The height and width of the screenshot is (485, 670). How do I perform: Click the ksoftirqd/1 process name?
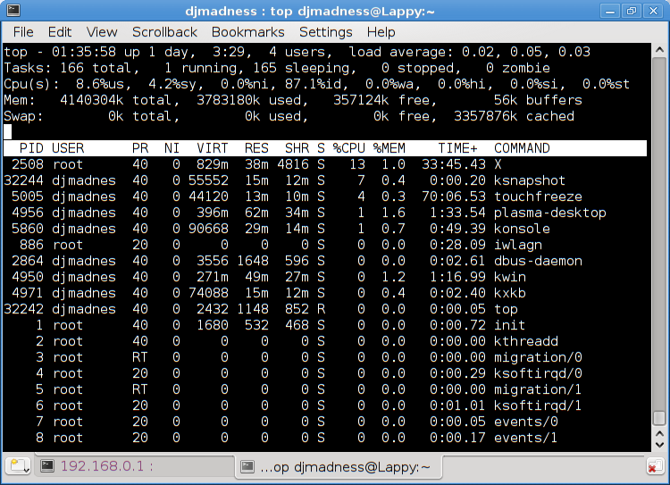point(538,406)
